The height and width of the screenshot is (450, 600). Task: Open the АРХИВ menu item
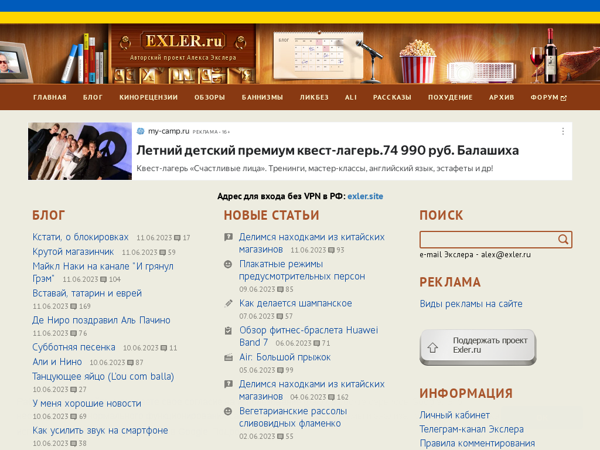[502, 97]
